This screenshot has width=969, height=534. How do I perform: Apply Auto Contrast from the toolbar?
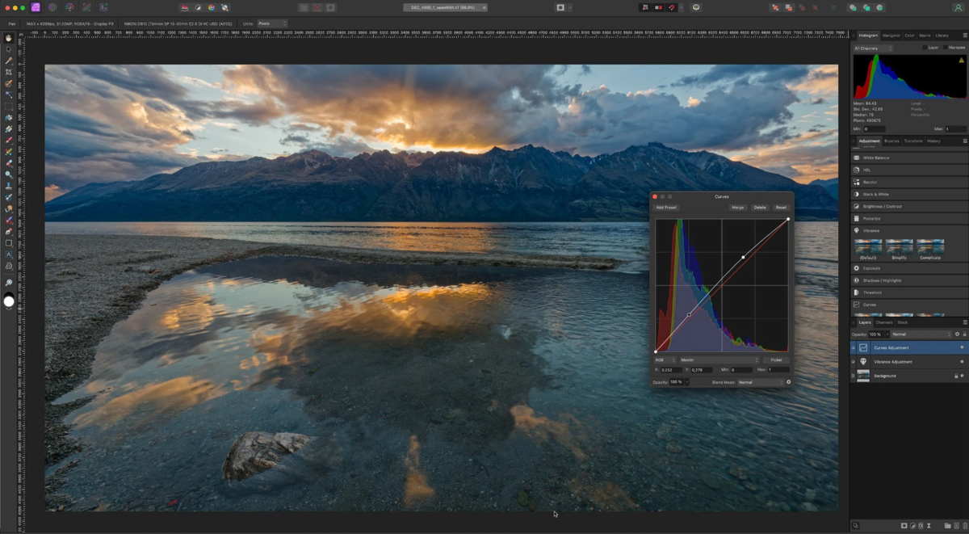tap(198, 7)
